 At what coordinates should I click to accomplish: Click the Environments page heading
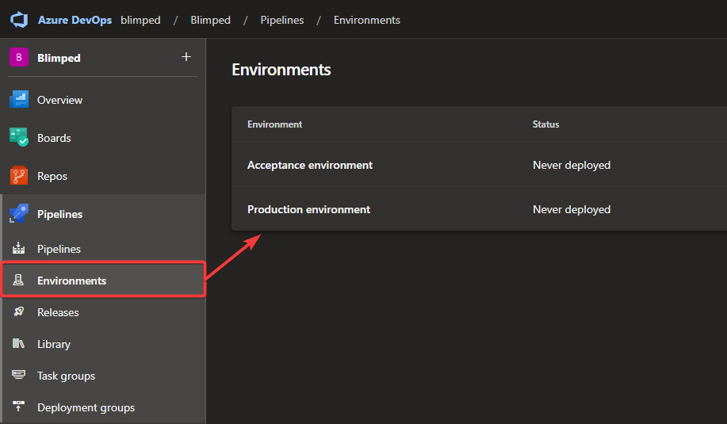coord(281,70)
